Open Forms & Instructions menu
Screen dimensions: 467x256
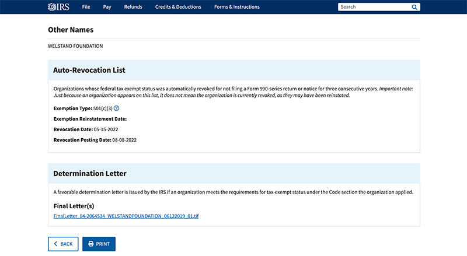click(x=237, y=7)
